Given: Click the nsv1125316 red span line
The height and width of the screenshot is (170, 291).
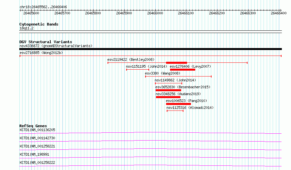Looking at the screenshot, I should tap(175, 111).
